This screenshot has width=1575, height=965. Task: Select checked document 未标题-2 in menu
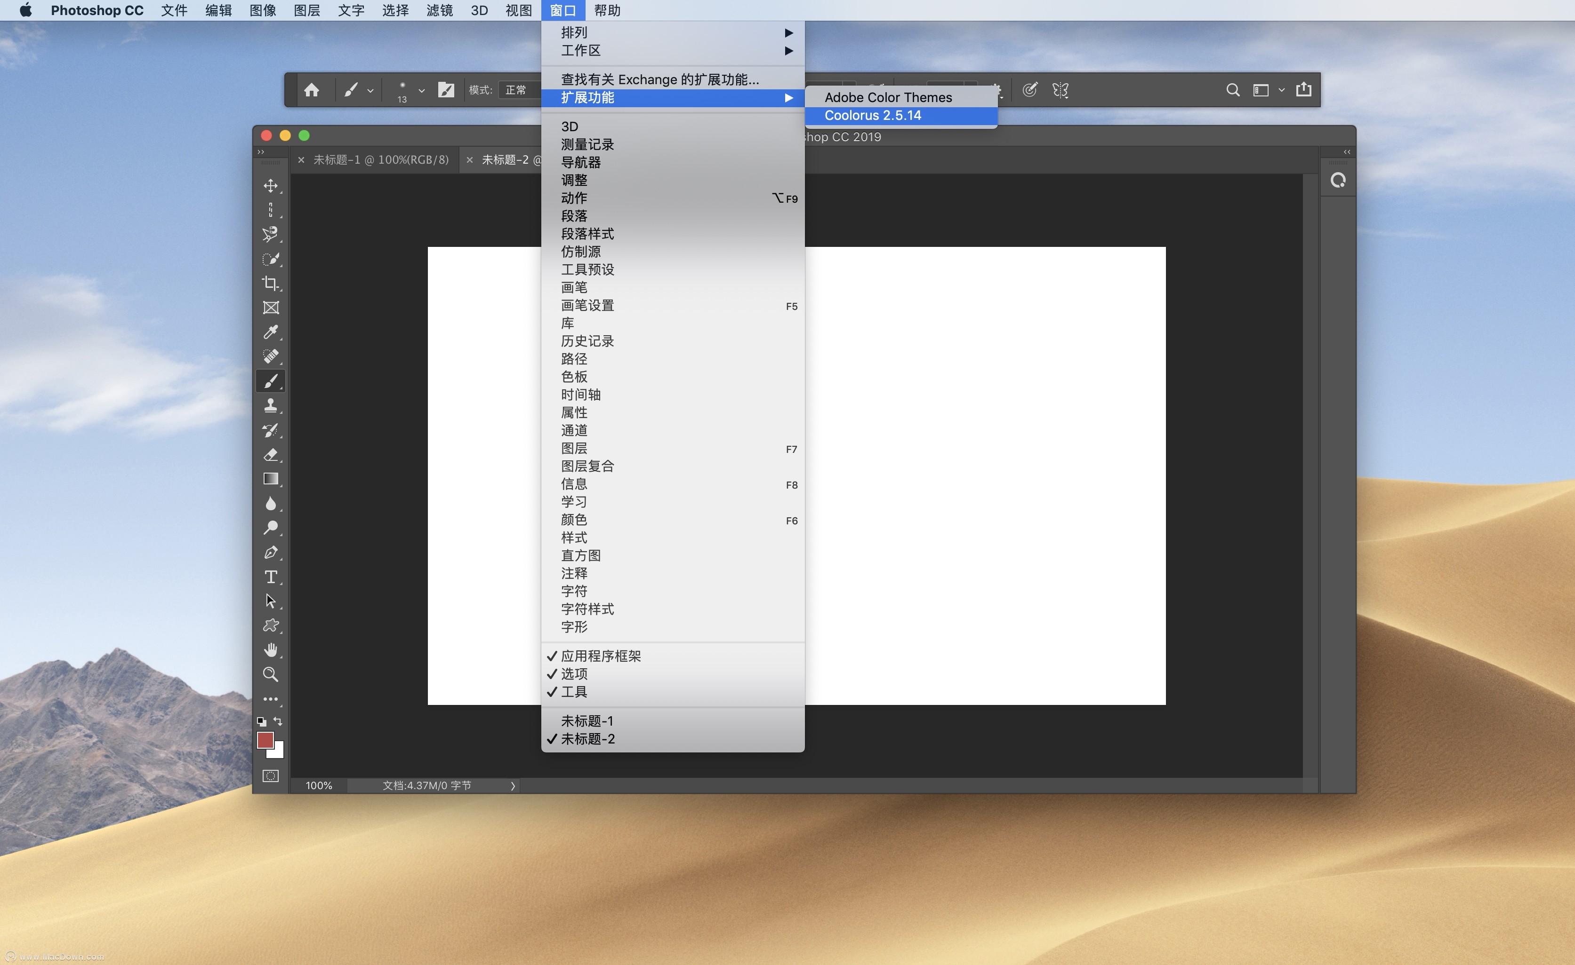click(x=673, y=739)
